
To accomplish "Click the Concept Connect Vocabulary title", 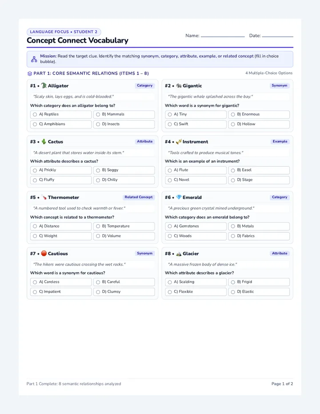I will [77, 40].
